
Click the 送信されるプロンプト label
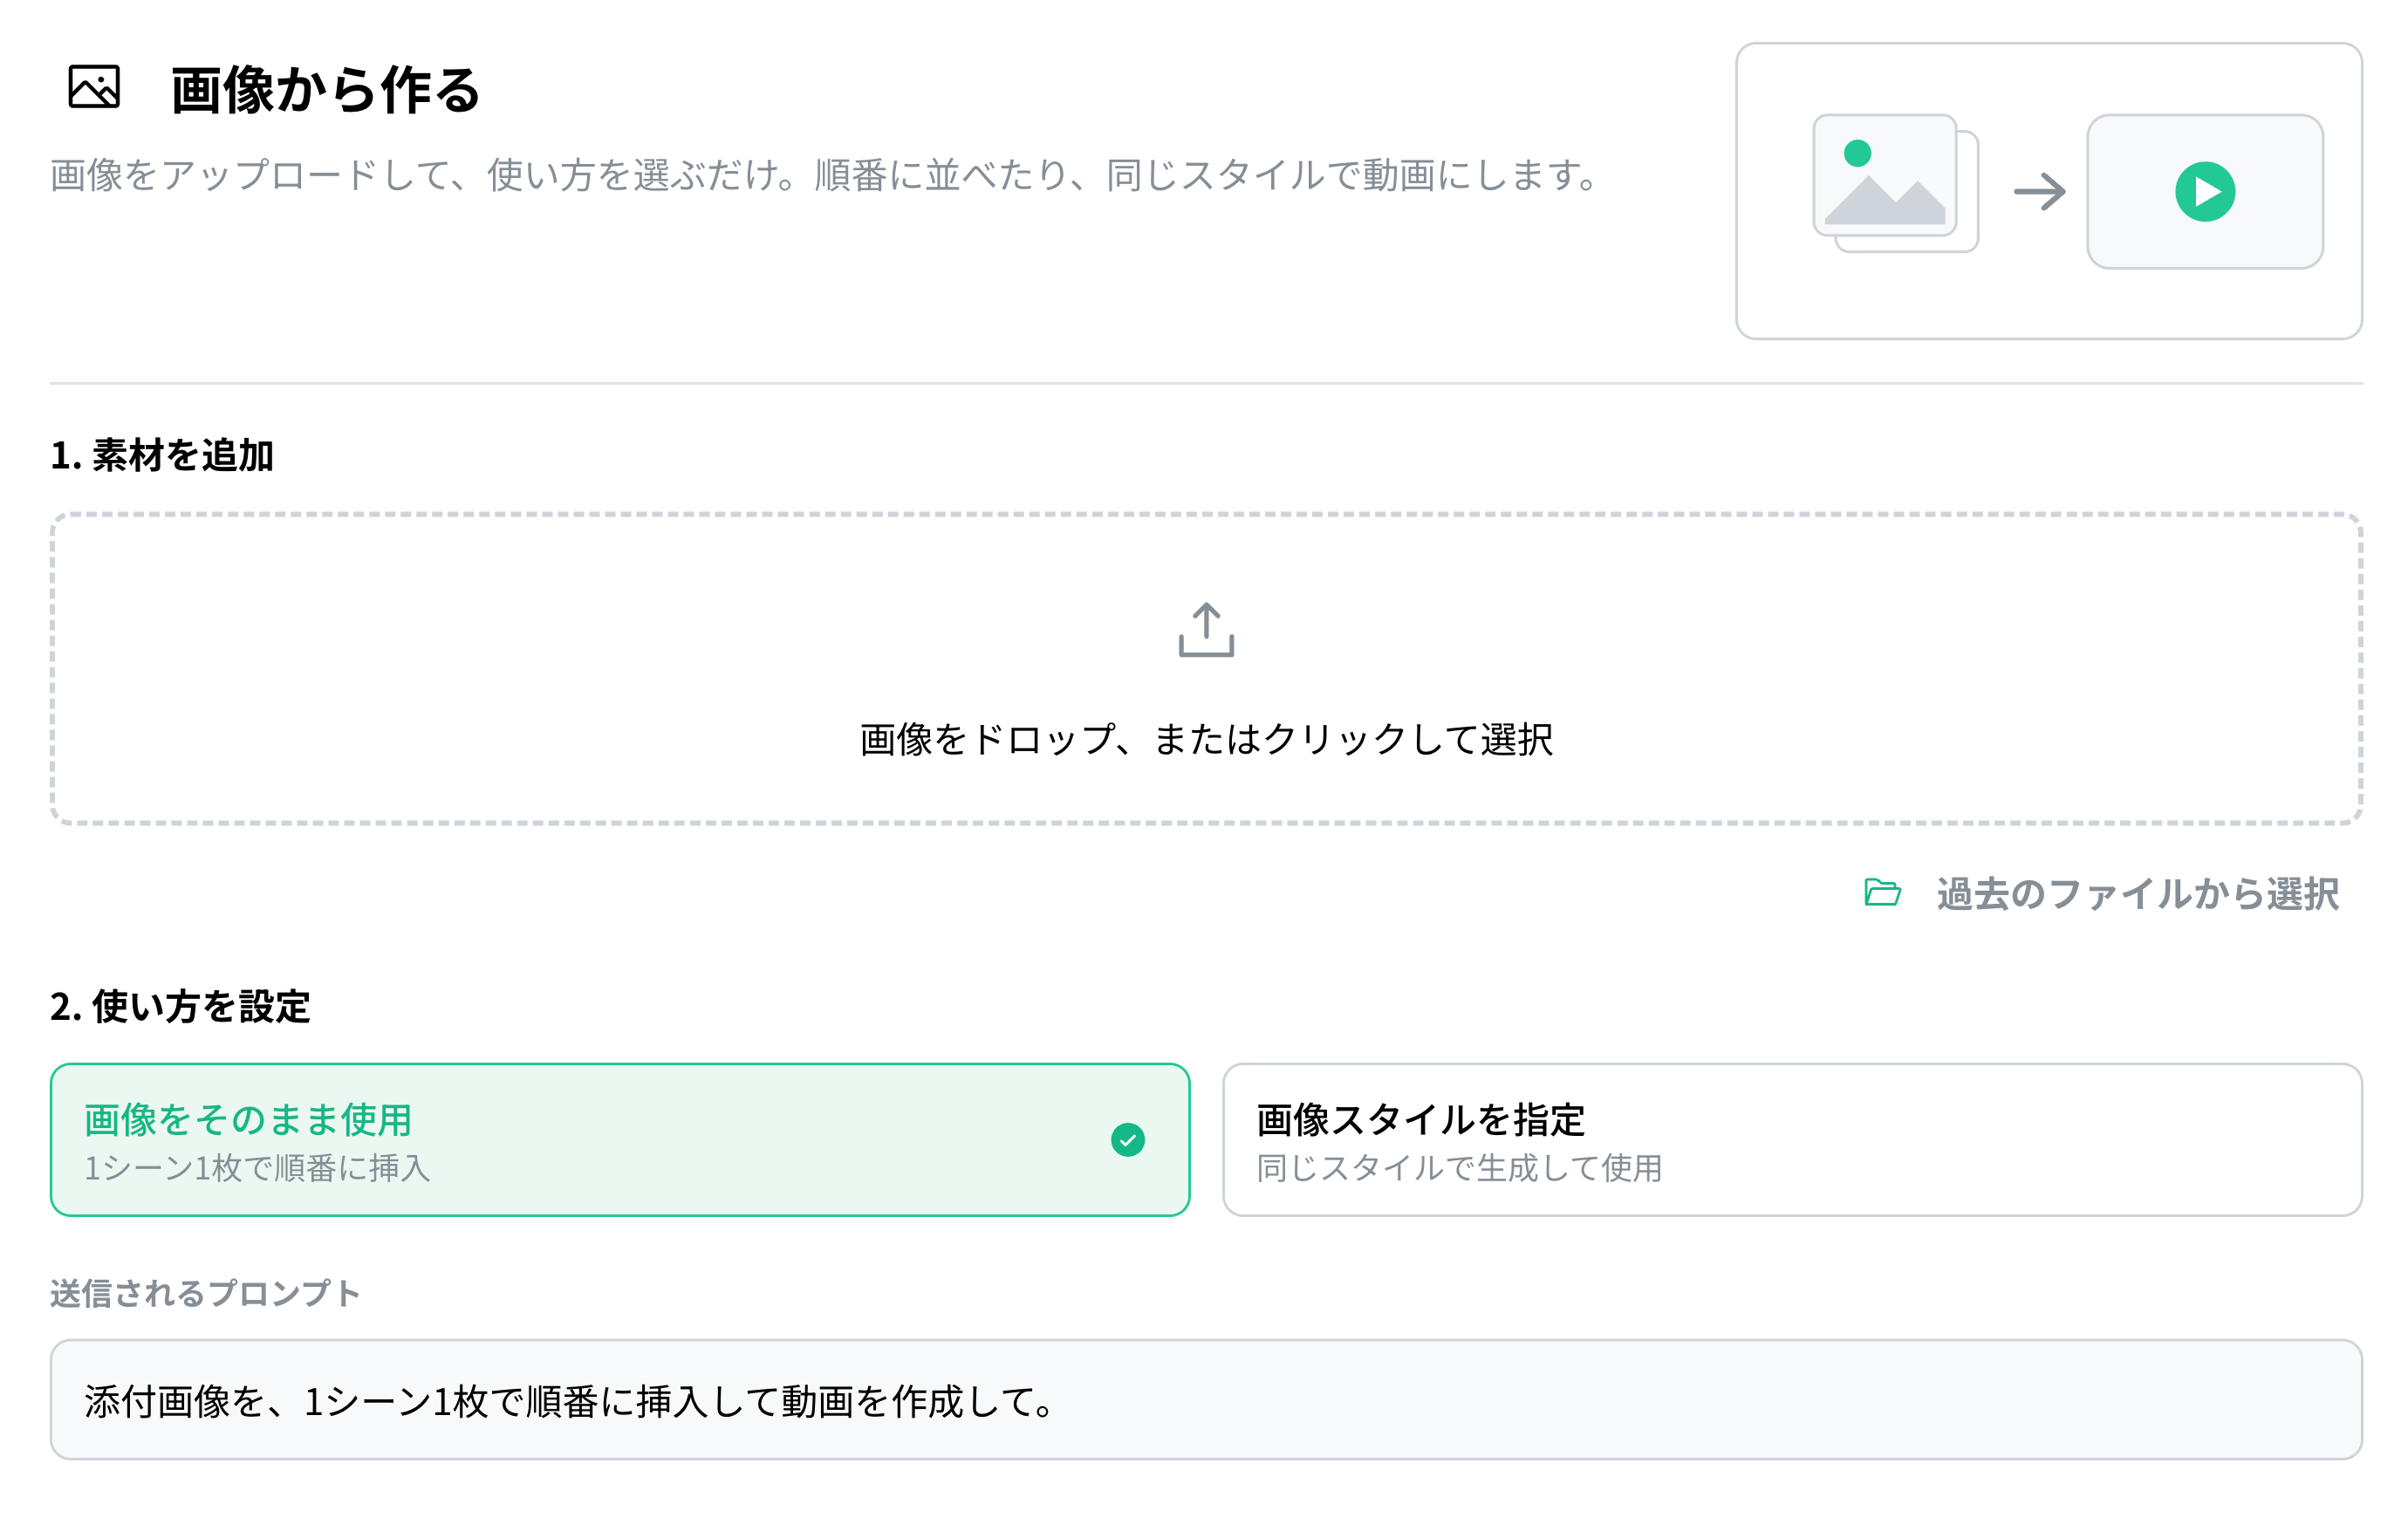coord(205,1293)
